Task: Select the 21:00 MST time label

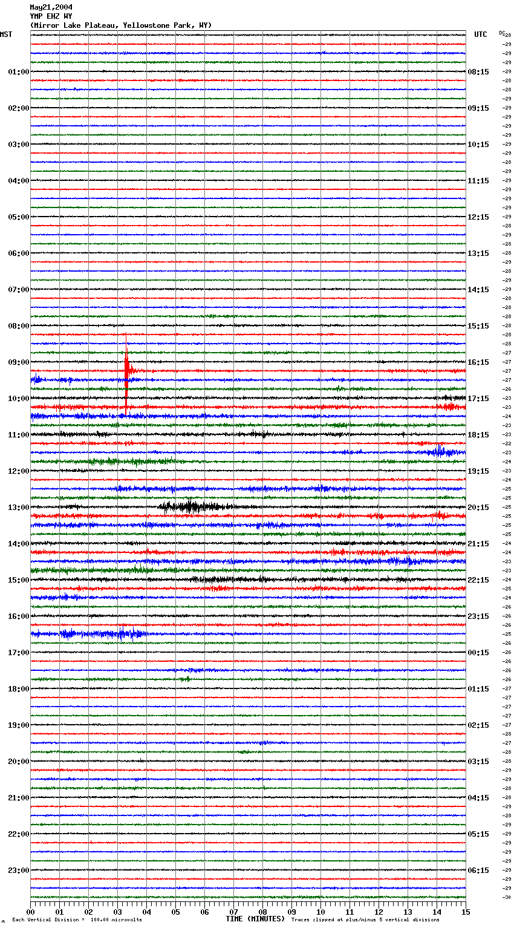Action: click(x=19, y=798)
